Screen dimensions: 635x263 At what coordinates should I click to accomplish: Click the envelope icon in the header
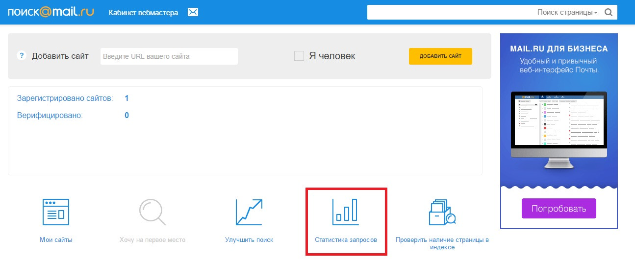click(x=193, y=12)
